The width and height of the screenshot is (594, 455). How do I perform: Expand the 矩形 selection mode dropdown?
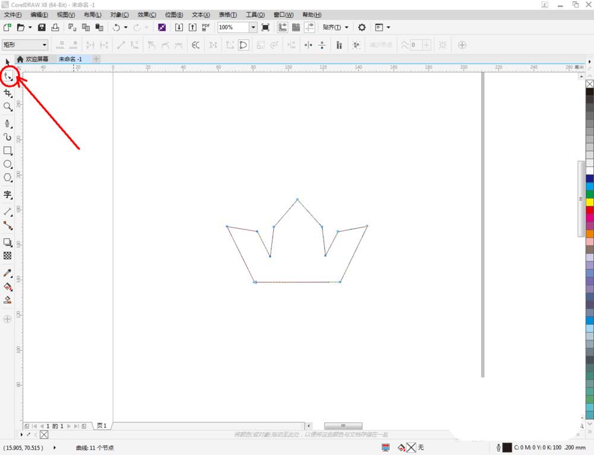(x=44, y=45)
